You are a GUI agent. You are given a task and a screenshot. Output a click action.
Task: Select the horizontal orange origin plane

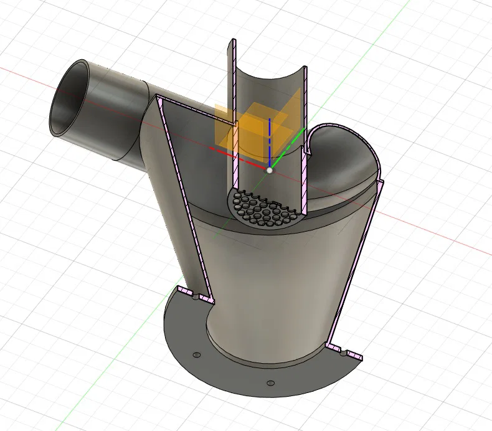tap(255, 133)
